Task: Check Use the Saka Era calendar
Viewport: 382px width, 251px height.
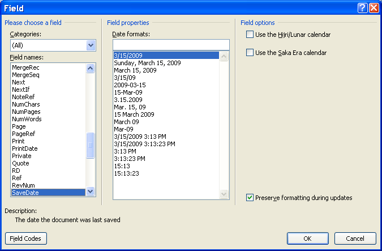Action: pos(250,53)
